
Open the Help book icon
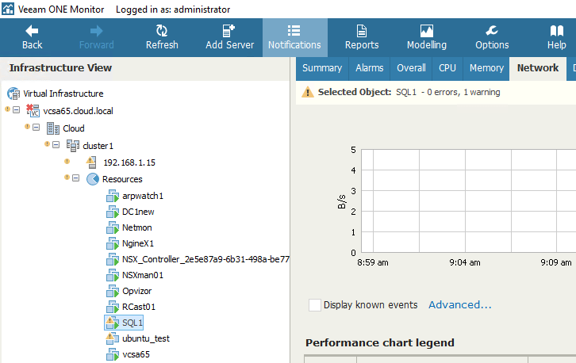(556, 31)
